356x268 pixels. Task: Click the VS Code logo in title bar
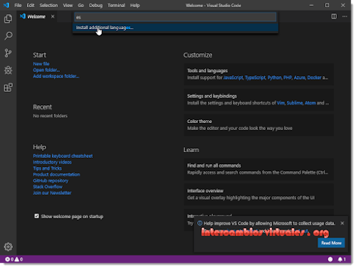pos(6,5)
